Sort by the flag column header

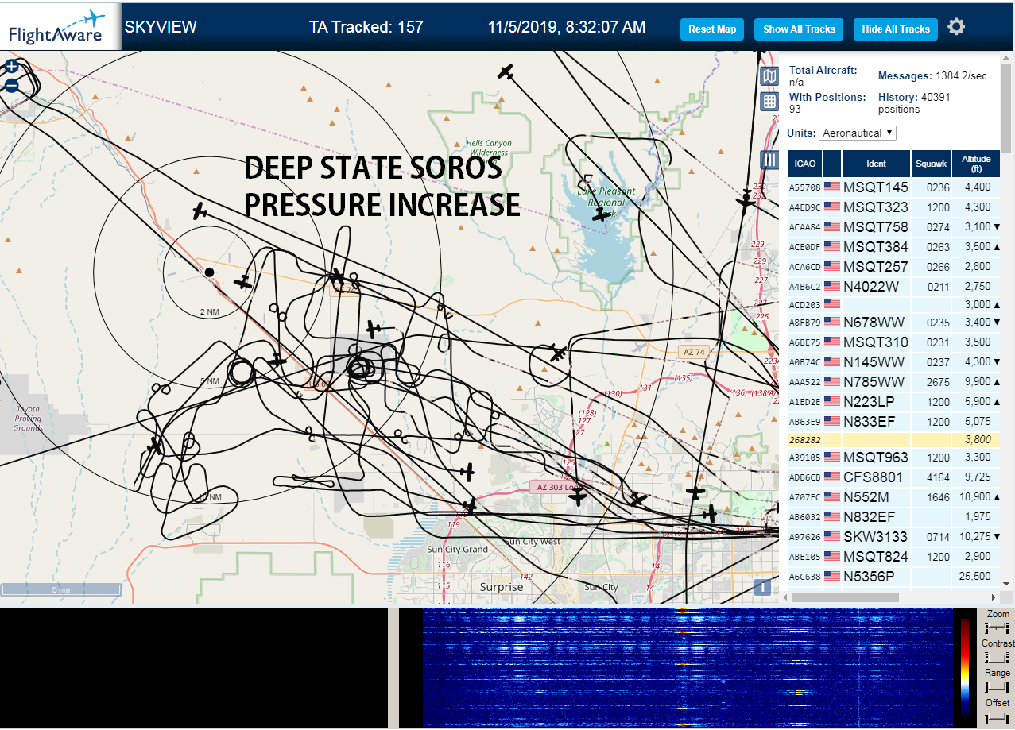832,164
